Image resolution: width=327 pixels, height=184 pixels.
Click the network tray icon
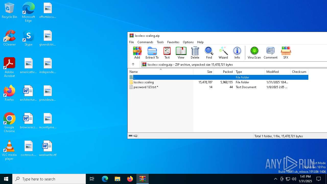[288, 179]
